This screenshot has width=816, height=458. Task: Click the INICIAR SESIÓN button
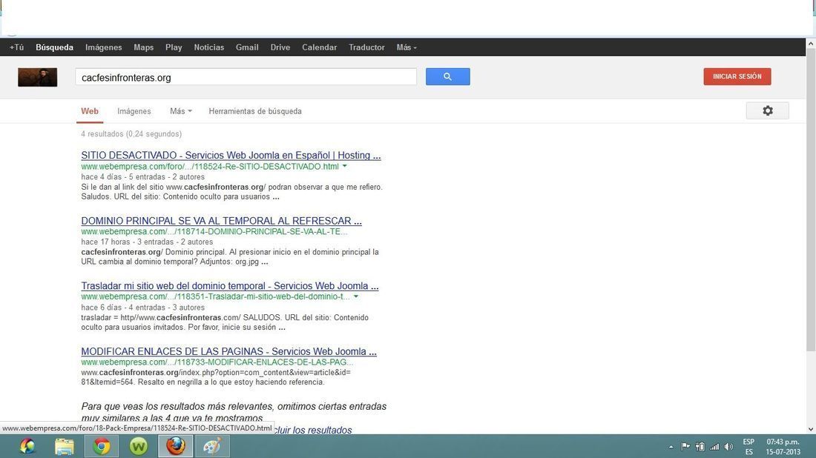[x=737, y=76]
